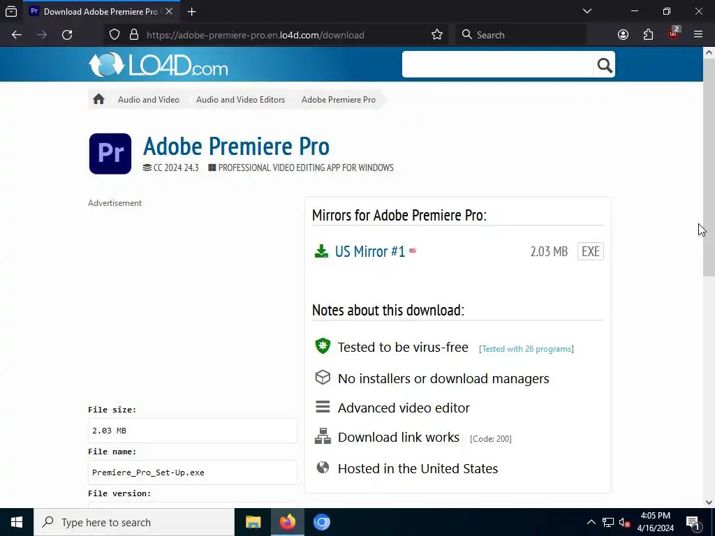
Task: Select the Download Adobe Premiere Pro tab
Action: [103, 11]
